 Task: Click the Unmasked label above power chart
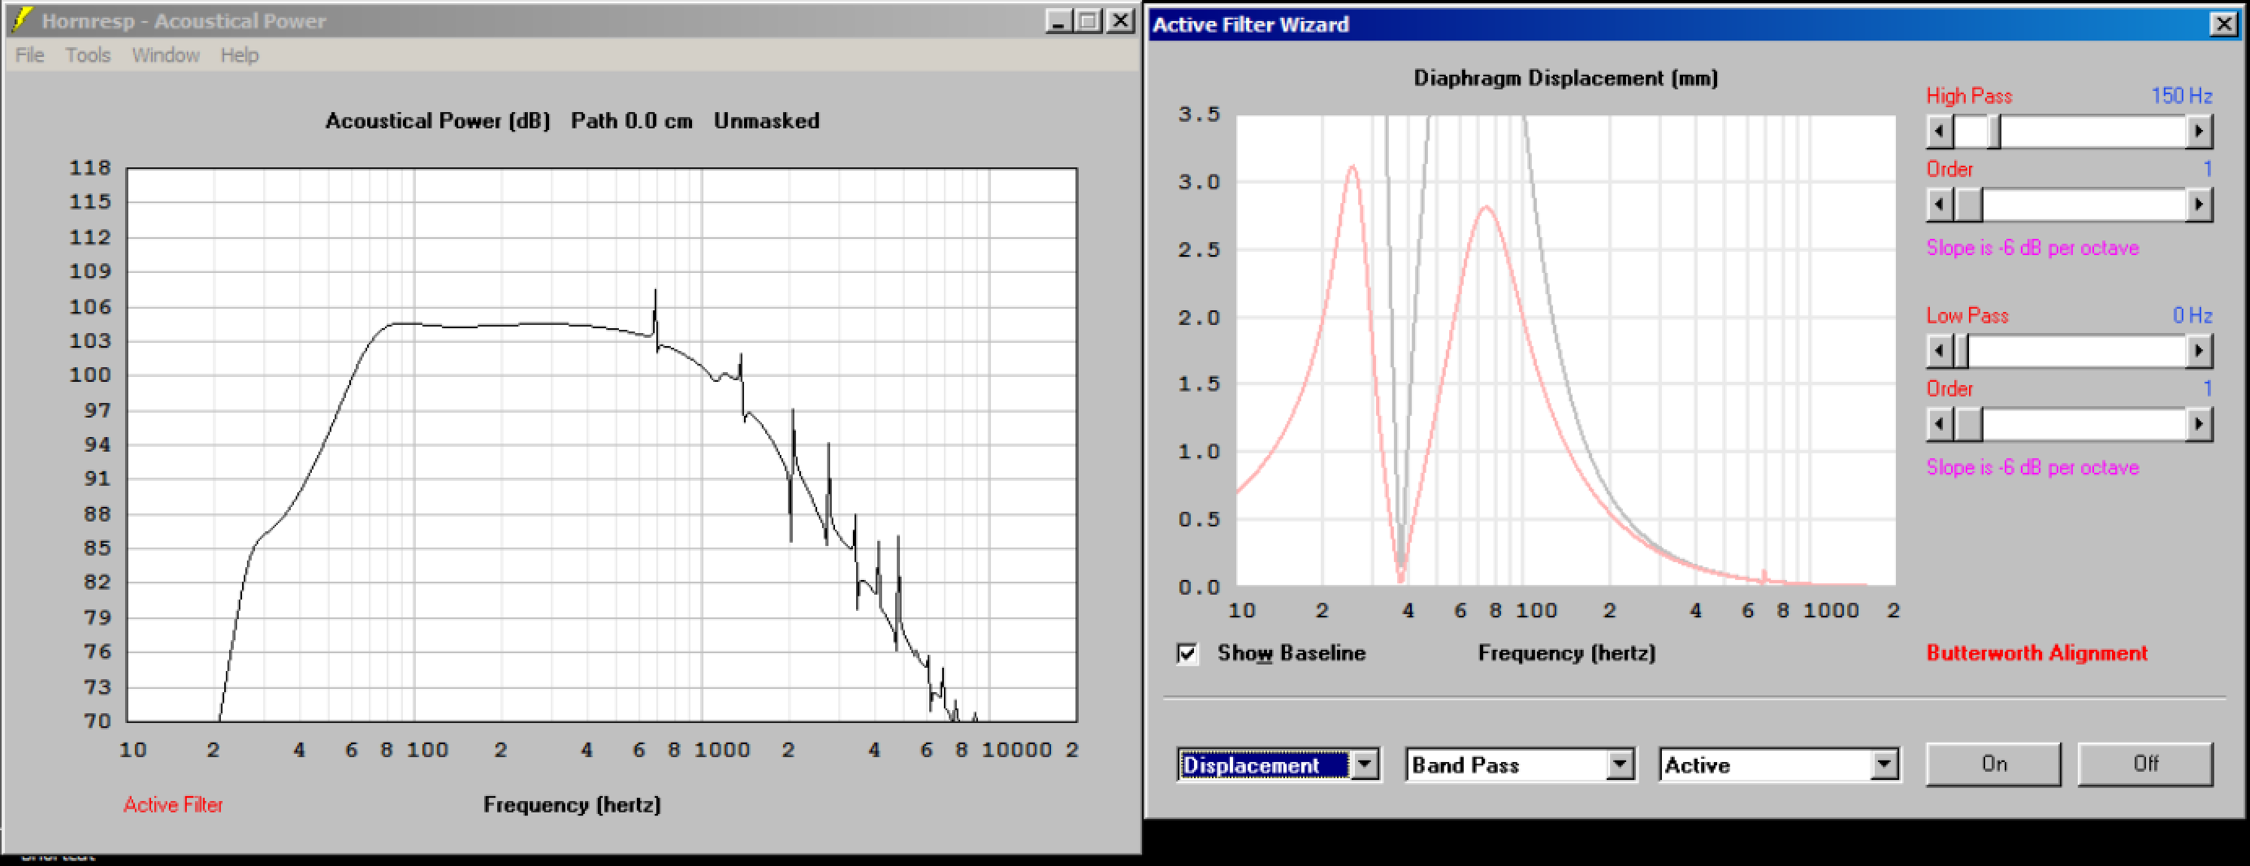[x=766, y=120]
